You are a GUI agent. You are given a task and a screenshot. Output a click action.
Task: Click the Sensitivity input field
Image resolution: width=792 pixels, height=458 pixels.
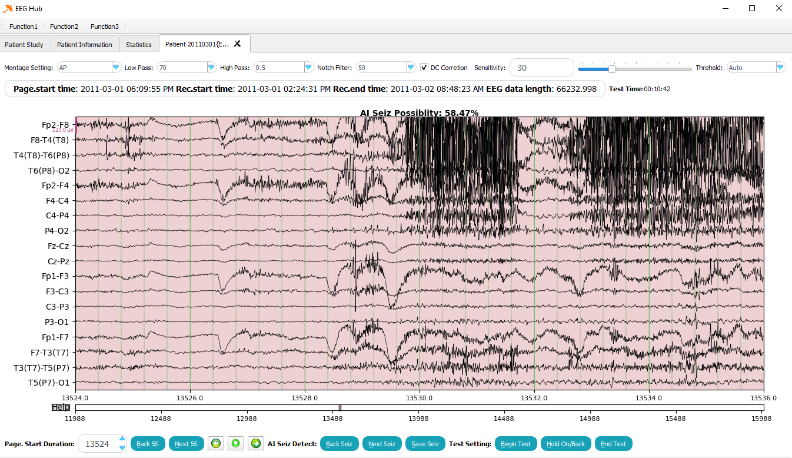pos(541,68)
